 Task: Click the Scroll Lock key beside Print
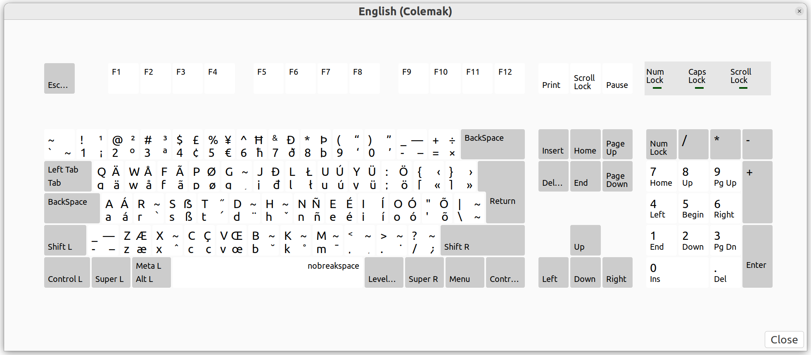(x=585, y=78)
